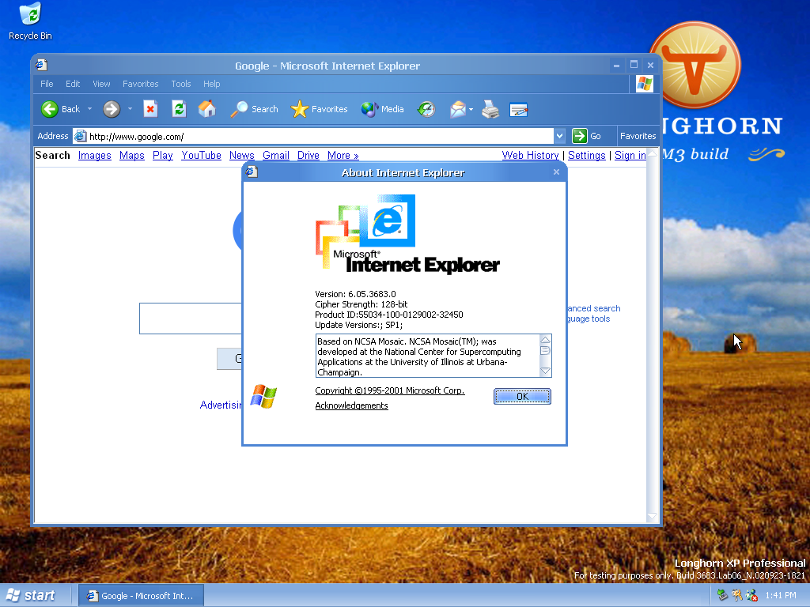Open the History clock icon

pyautogui.click(x=426, y=109)
